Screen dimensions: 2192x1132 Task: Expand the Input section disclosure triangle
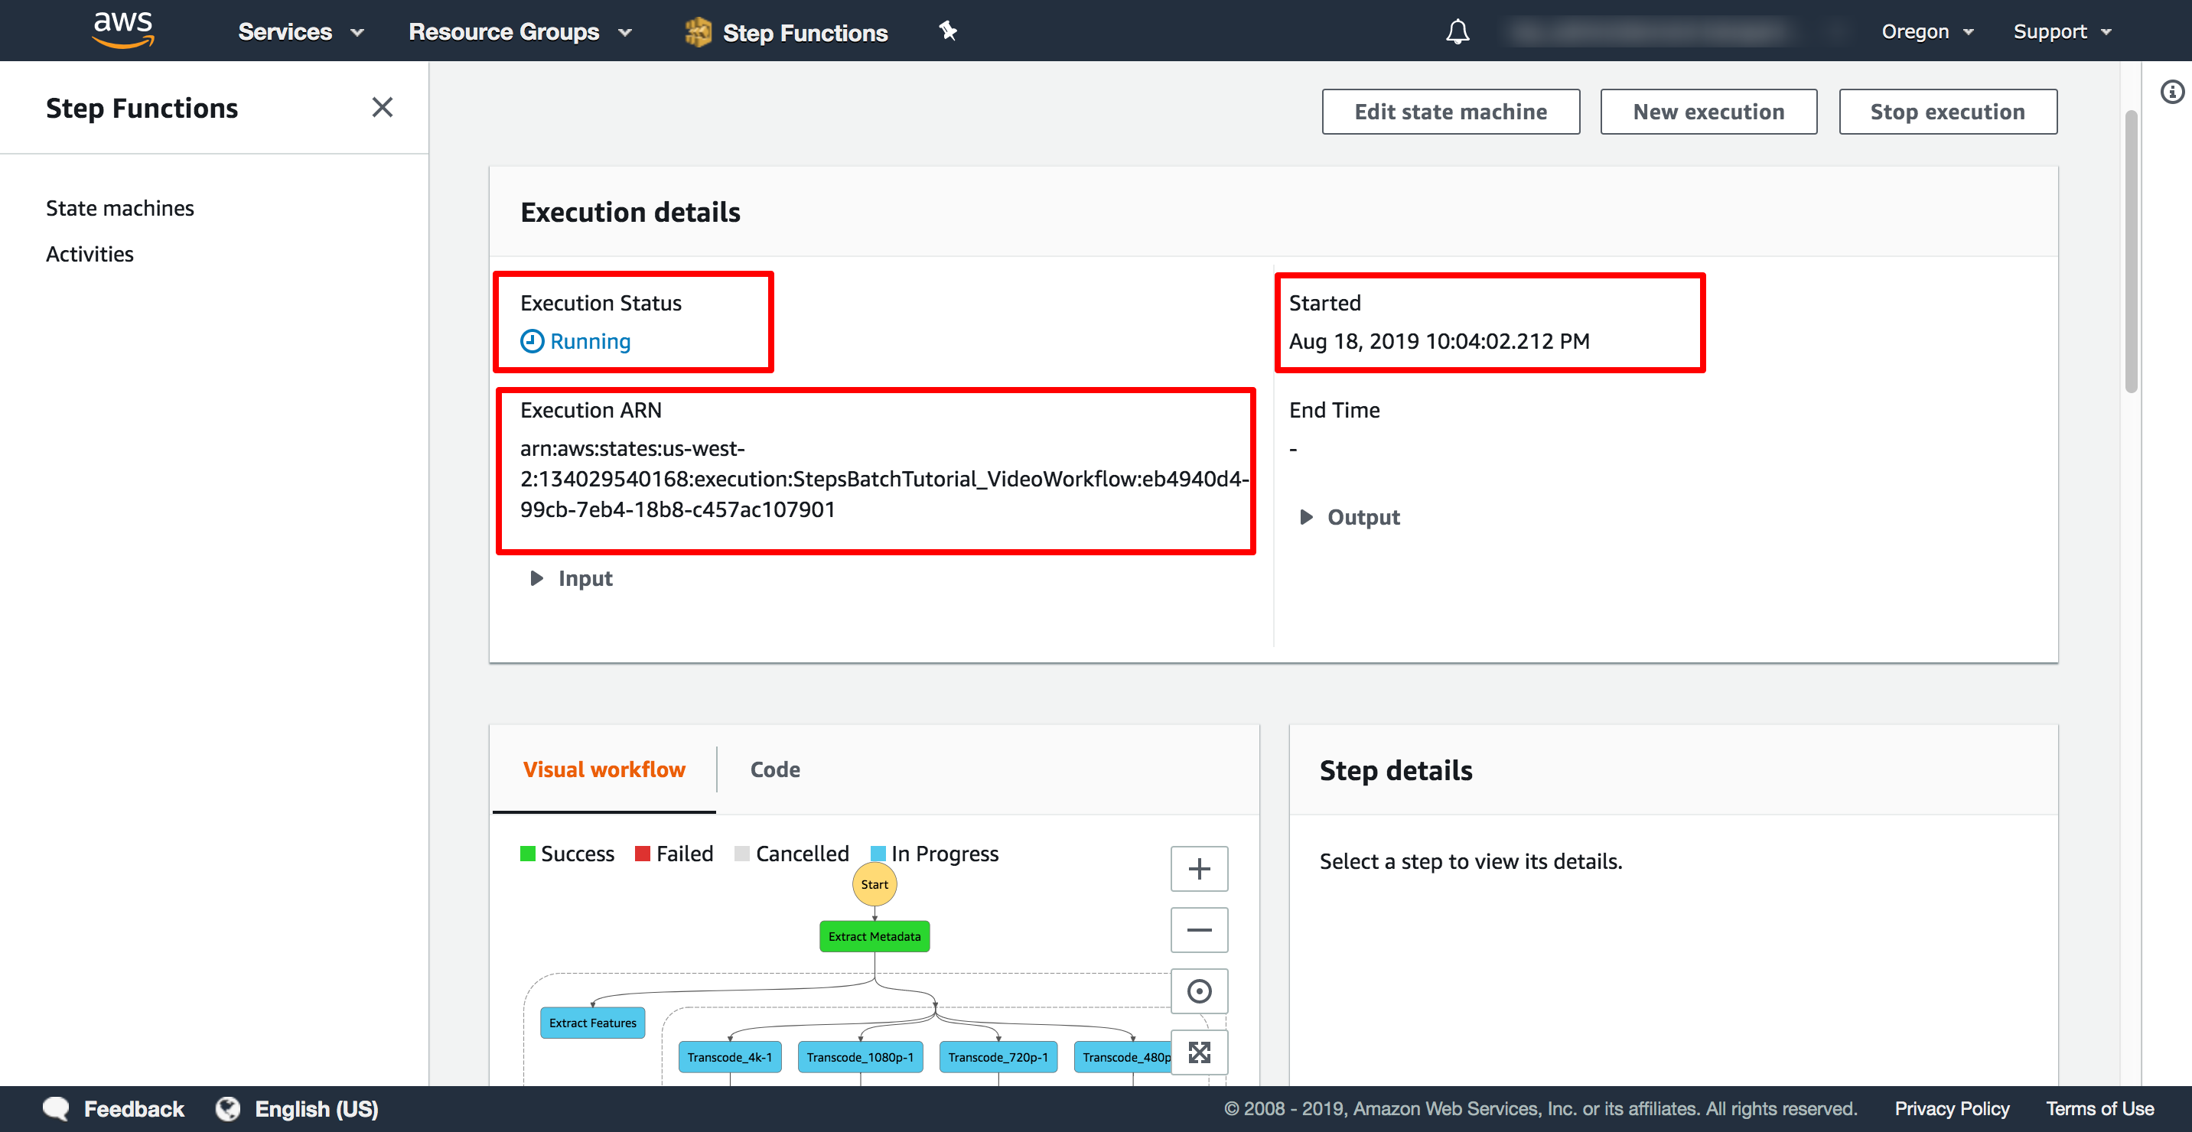(534, 577)
